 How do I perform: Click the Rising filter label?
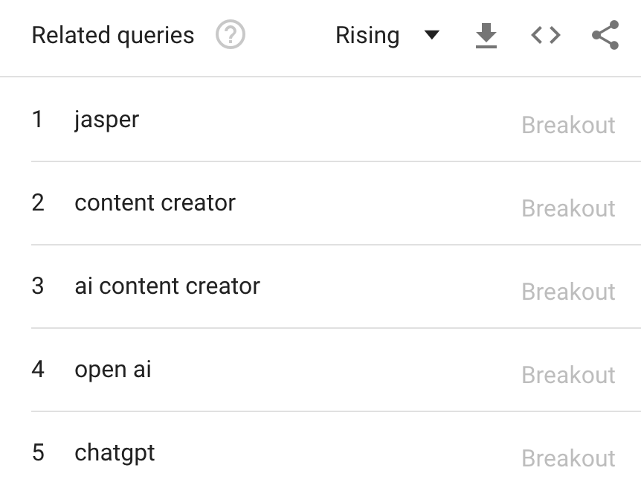click(x=367, y=35)
